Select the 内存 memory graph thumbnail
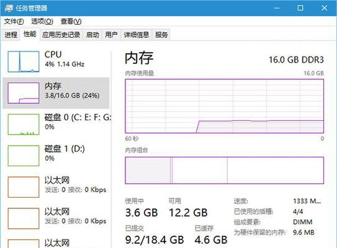The image size is (337, 248). point(24,93)
